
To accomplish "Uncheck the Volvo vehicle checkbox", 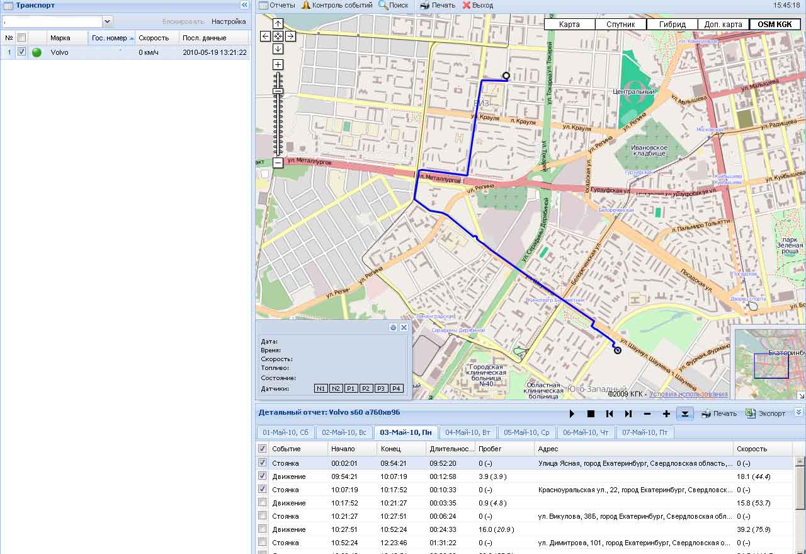I will point(21,52).
